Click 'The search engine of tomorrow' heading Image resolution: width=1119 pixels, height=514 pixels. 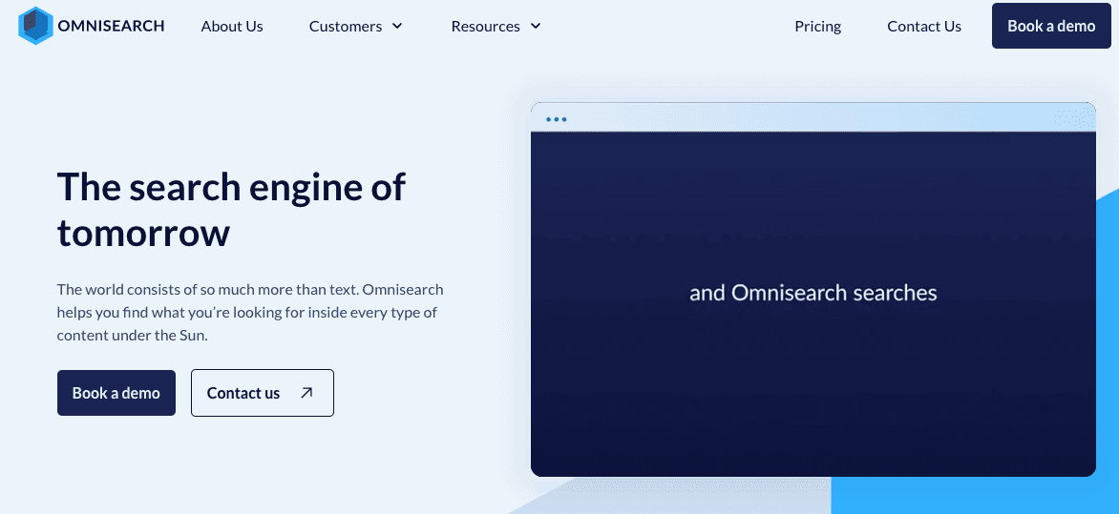(231, 209)
